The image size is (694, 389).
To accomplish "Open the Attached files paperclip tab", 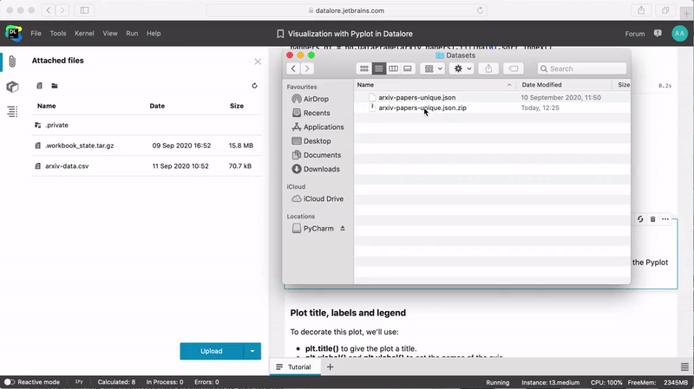I will 12,62.
